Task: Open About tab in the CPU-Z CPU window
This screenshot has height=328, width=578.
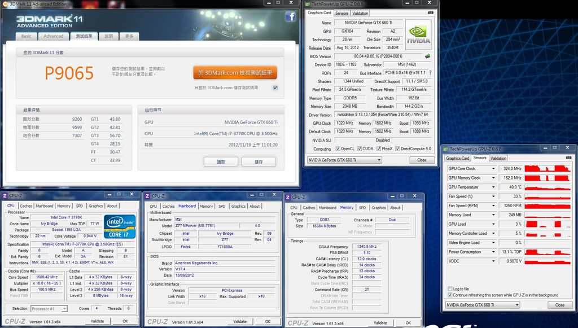Action: [x=112, y=206]
